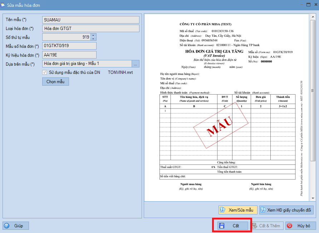Click the Ký hiệu hóa đơn field AA/19E

pyautogui.click(x=69, y=55)
